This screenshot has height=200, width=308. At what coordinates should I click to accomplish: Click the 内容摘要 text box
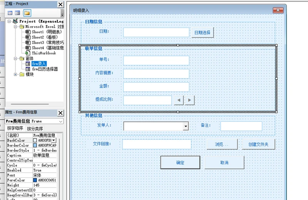point(156,74)
